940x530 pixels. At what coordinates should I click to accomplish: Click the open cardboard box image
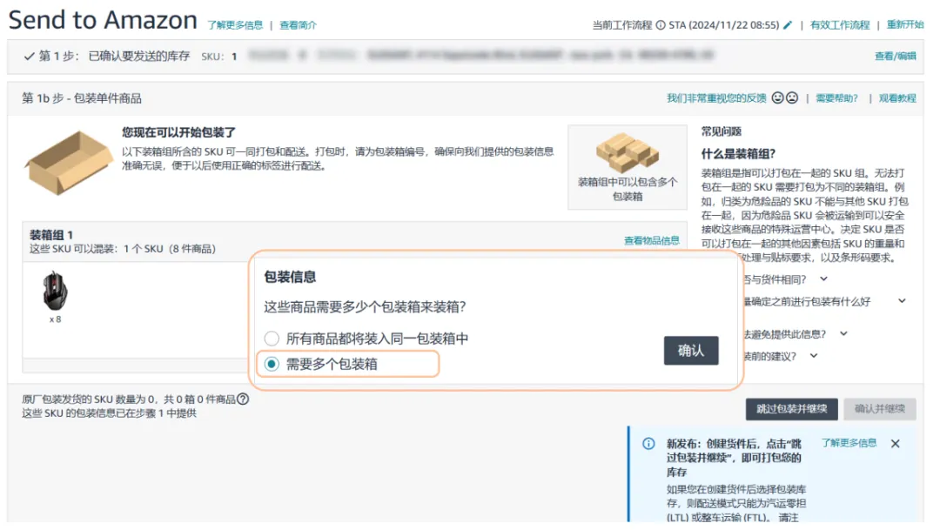(x=69, y=163)
